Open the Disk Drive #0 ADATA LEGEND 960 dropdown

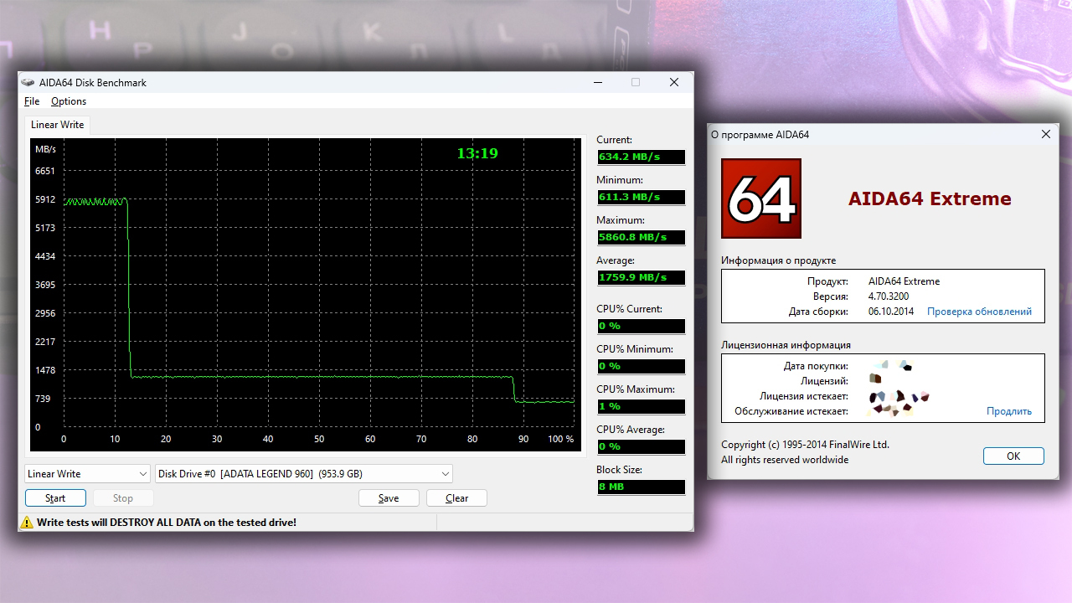point(304,474)
